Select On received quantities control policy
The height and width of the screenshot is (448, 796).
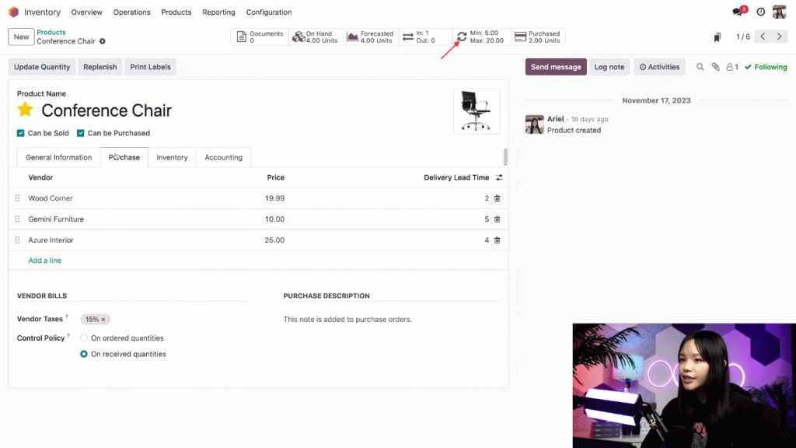point(84,354)
